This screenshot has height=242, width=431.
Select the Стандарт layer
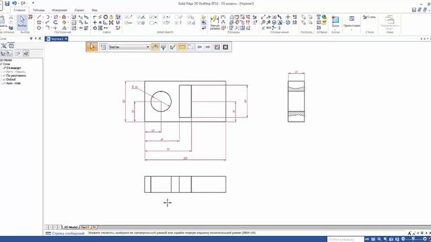point(13,68)
